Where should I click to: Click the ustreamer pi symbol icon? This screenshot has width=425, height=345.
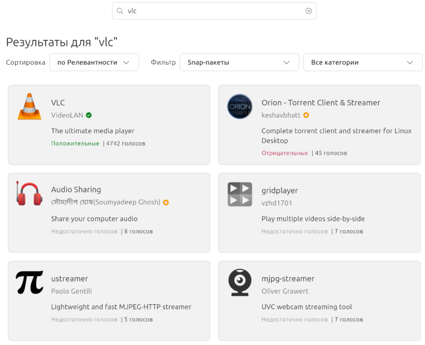[29, 282]
